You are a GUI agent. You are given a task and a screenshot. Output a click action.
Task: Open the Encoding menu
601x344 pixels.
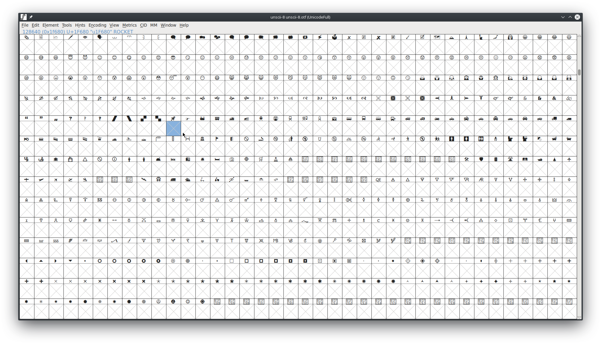(x=97, y=25)
